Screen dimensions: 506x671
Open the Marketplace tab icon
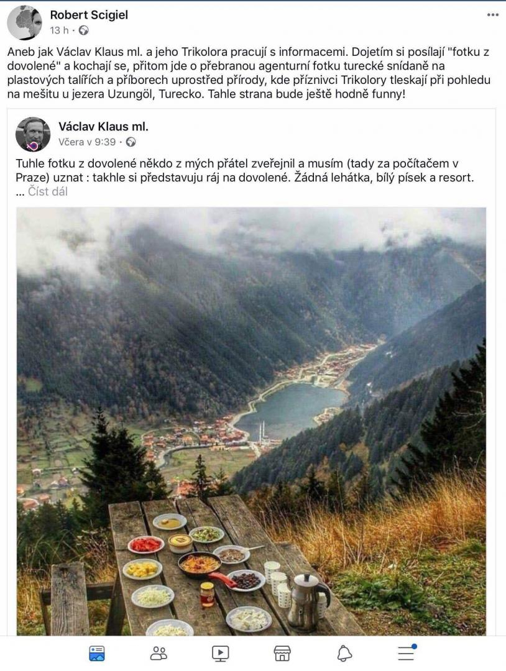point(282,653)
